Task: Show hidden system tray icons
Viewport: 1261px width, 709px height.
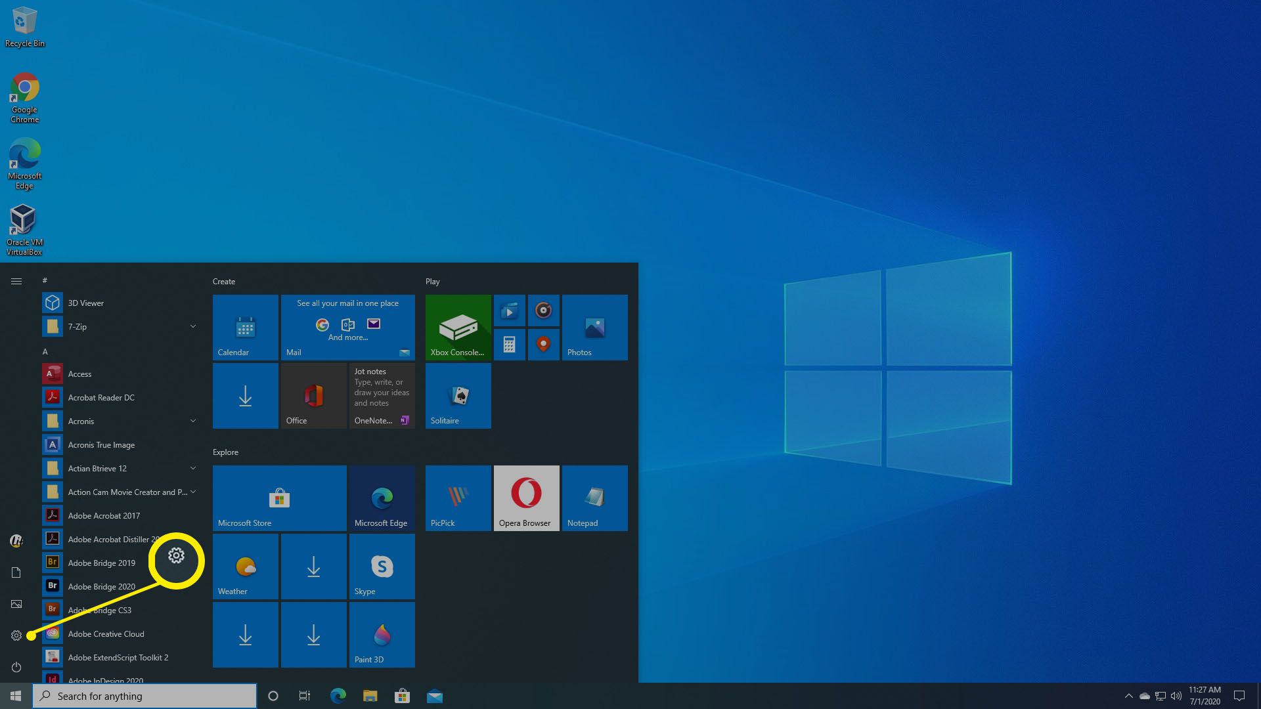Action: 1128,696
